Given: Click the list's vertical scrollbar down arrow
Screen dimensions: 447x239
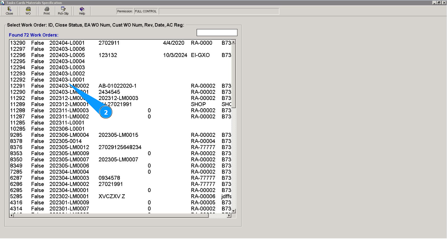Looking at the screenshot, I should (234, 211).
